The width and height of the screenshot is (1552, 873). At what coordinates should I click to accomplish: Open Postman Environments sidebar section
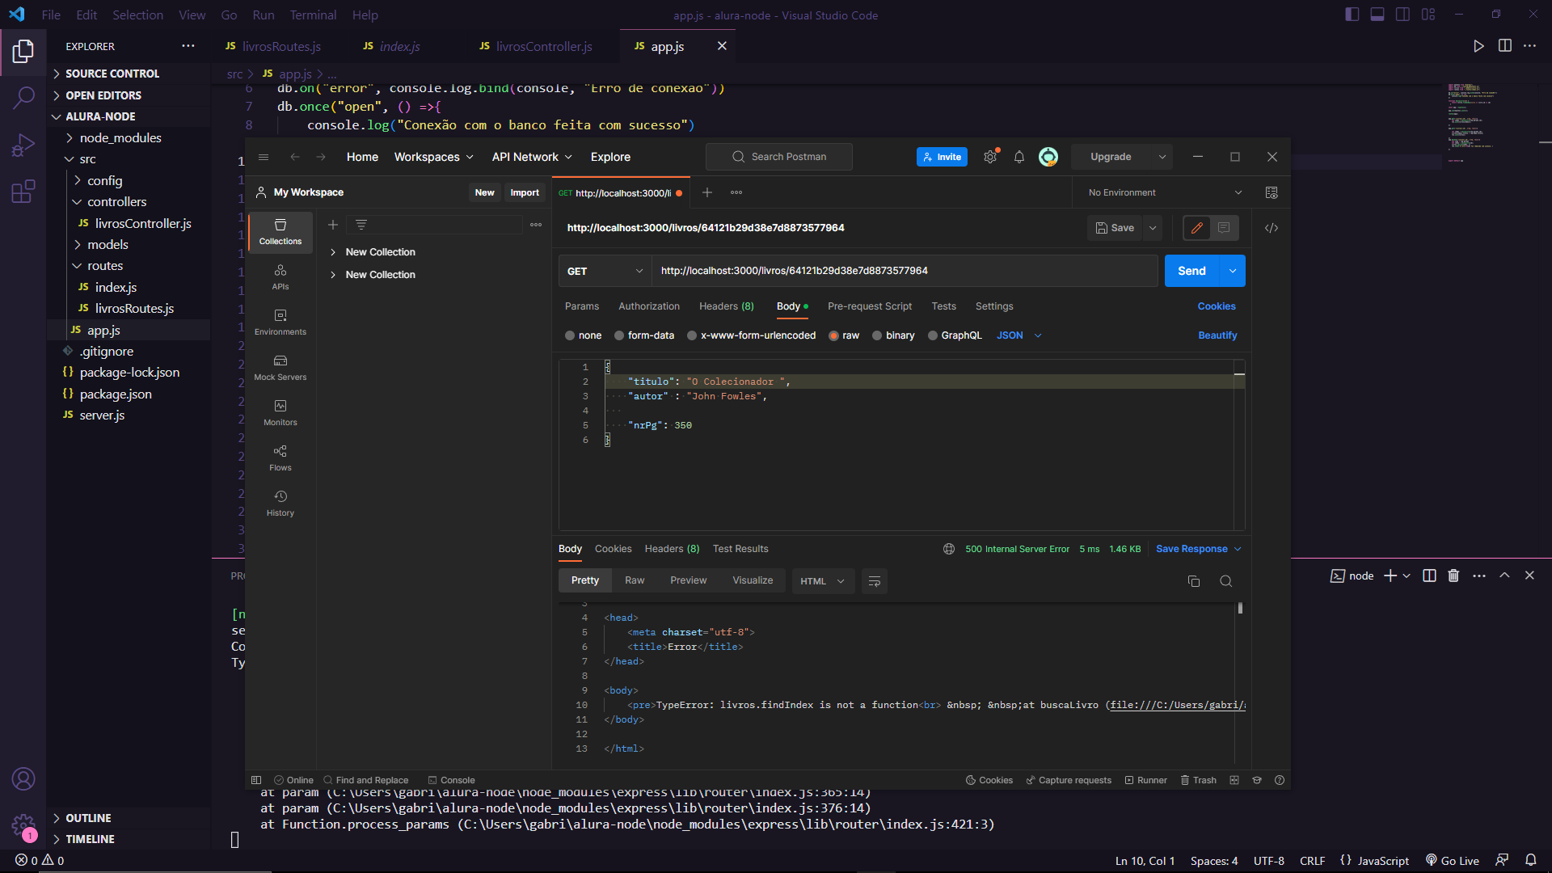pyautogui.click(x=280, y=323)
